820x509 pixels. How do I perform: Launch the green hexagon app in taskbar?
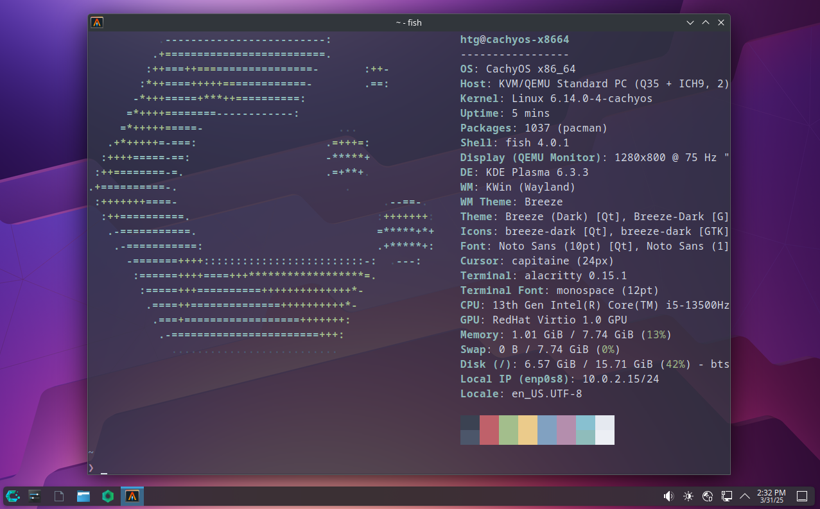coord(108,496)
